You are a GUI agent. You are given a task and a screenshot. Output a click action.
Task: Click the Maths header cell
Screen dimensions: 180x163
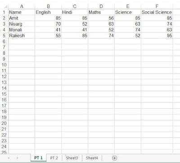(x=101, y=12)
